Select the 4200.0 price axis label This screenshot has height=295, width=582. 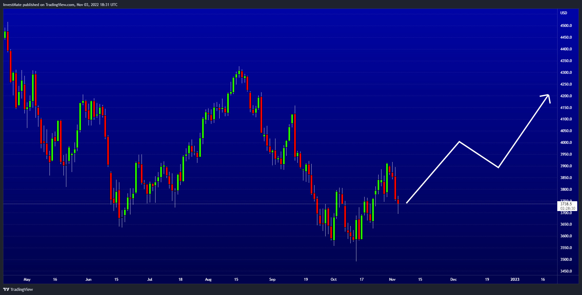[566, 96]
